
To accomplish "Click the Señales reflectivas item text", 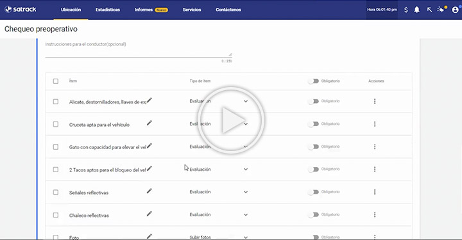I will coord(89,193).
